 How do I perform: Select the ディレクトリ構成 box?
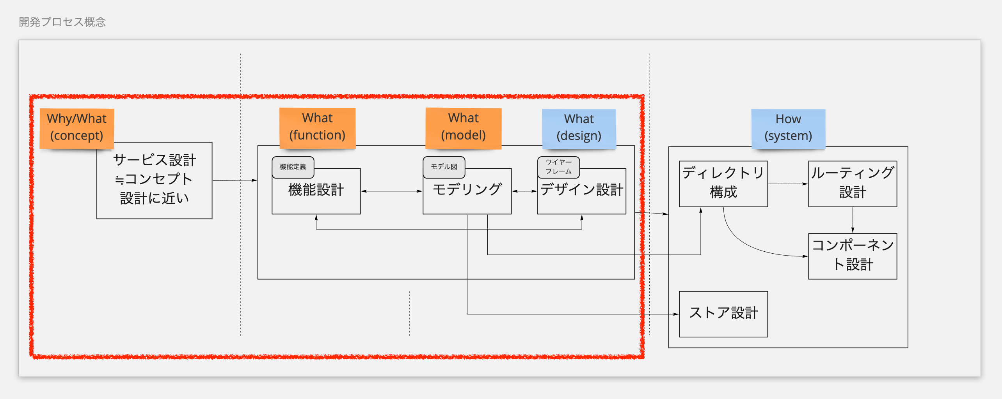click(723, 183)
